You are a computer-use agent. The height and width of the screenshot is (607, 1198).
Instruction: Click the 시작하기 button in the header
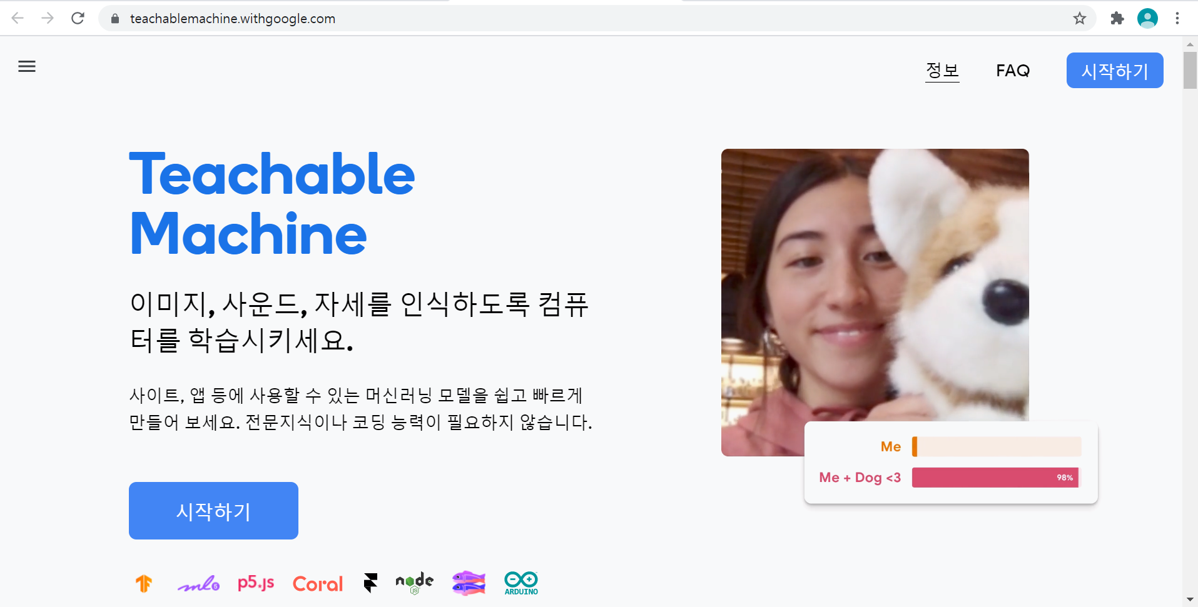pyautogui.click(x=1115, y=71)
